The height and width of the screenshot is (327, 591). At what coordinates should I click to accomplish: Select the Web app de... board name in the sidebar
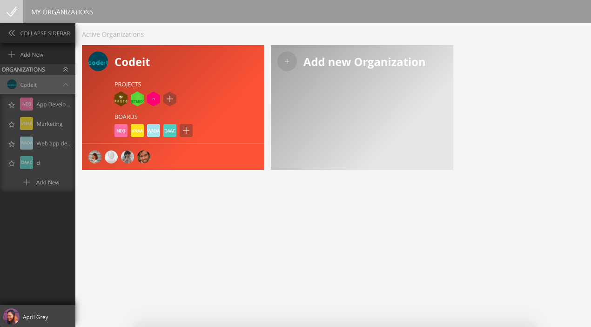coord(54,144)
